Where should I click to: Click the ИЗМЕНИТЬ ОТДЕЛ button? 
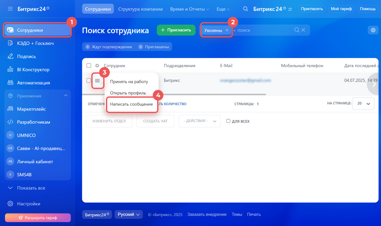pos(109,121)
